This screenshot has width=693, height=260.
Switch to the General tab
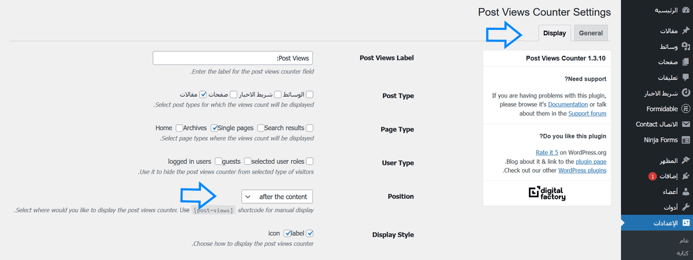click(x=591, y=33)
